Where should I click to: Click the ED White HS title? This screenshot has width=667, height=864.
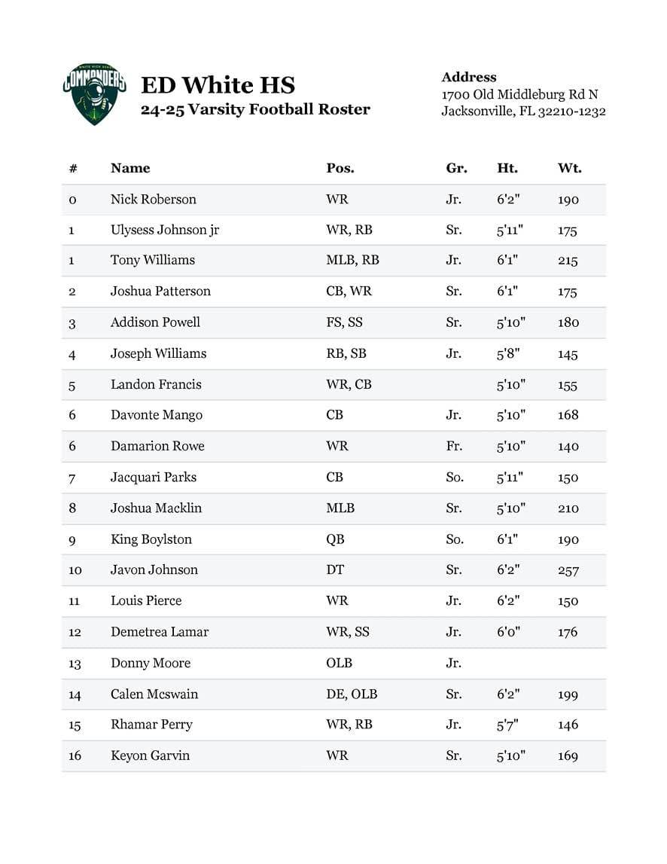pyautogui.click(x=218, y=84)
